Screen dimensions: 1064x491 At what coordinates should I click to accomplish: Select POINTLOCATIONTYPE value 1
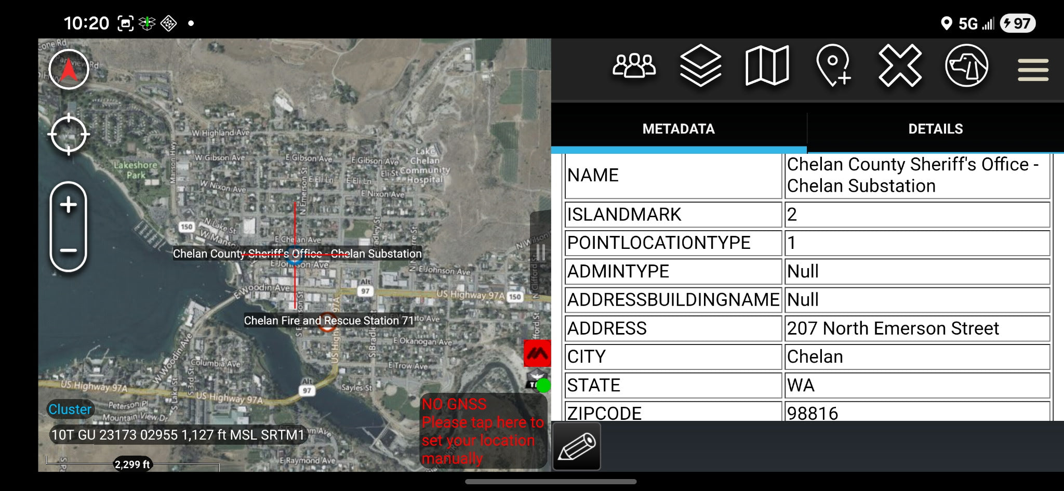pyautogui.click(x=917, y=243)
